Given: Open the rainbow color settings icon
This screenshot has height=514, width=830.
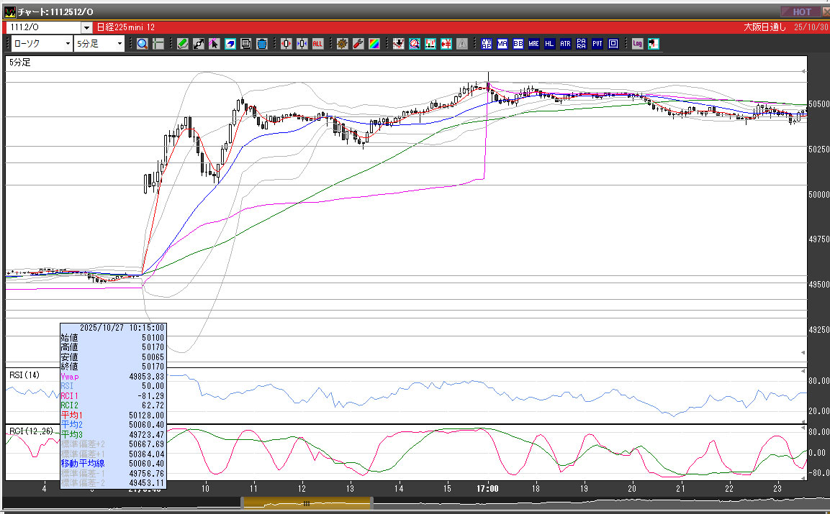Looking at the screenshot, I should 374,44.
